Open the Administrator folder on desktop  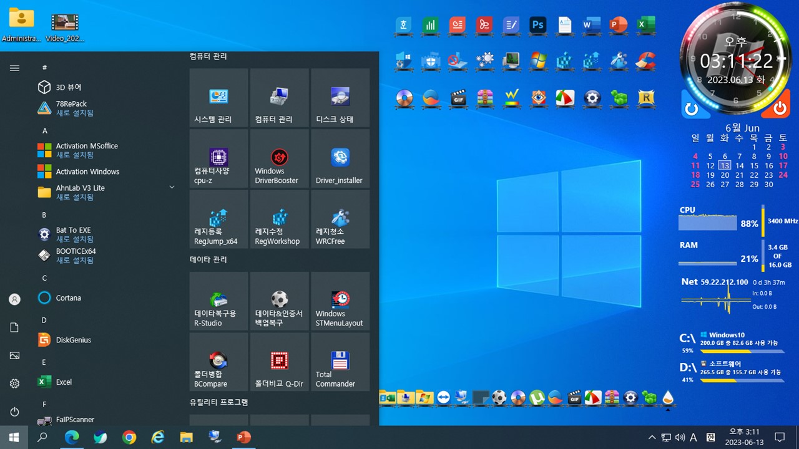click(x=21, y=26)
